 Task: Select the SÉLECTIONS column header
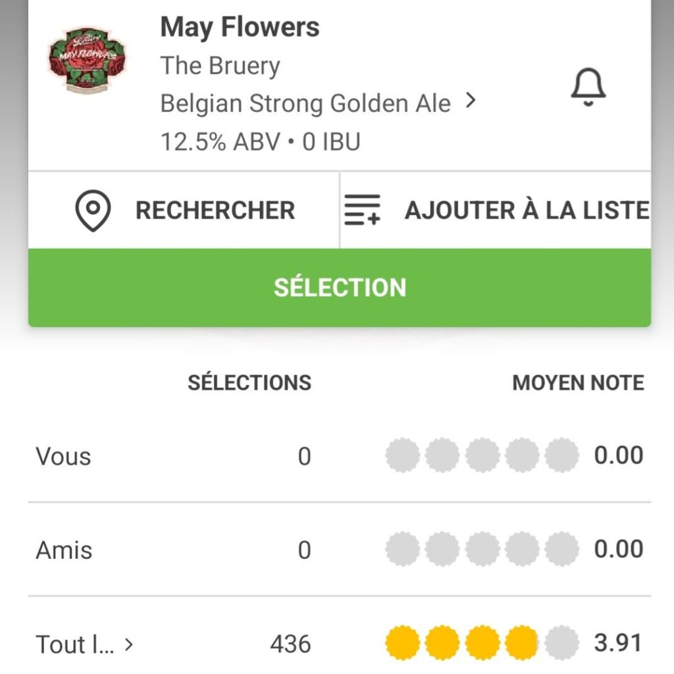click(x=249, y=382)
